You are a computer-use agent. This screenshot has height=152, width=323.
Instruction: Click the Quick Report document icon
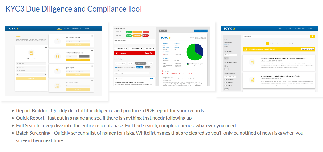[x=57, y=71]
